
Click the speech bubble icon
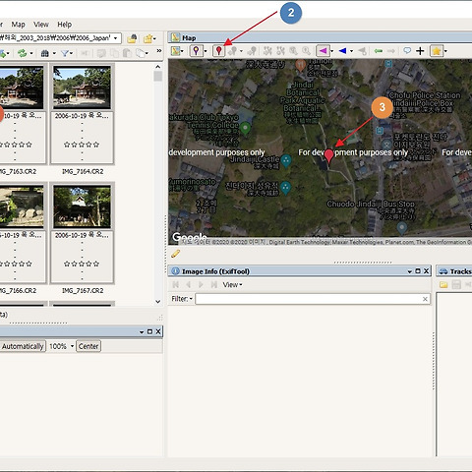tap(407, 50)
